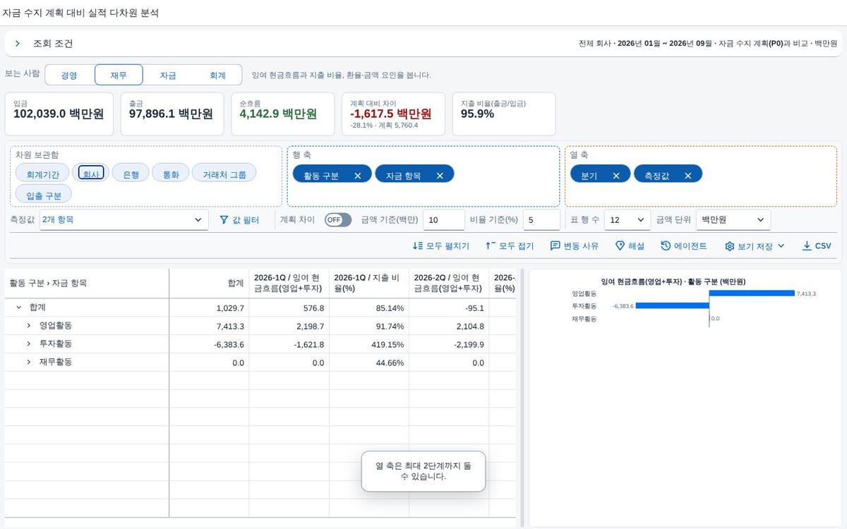The image size is (847, 529).
Task: Select the 입출 구분 dimension chip
Action: pyautogui.click(x=44, y=195)
